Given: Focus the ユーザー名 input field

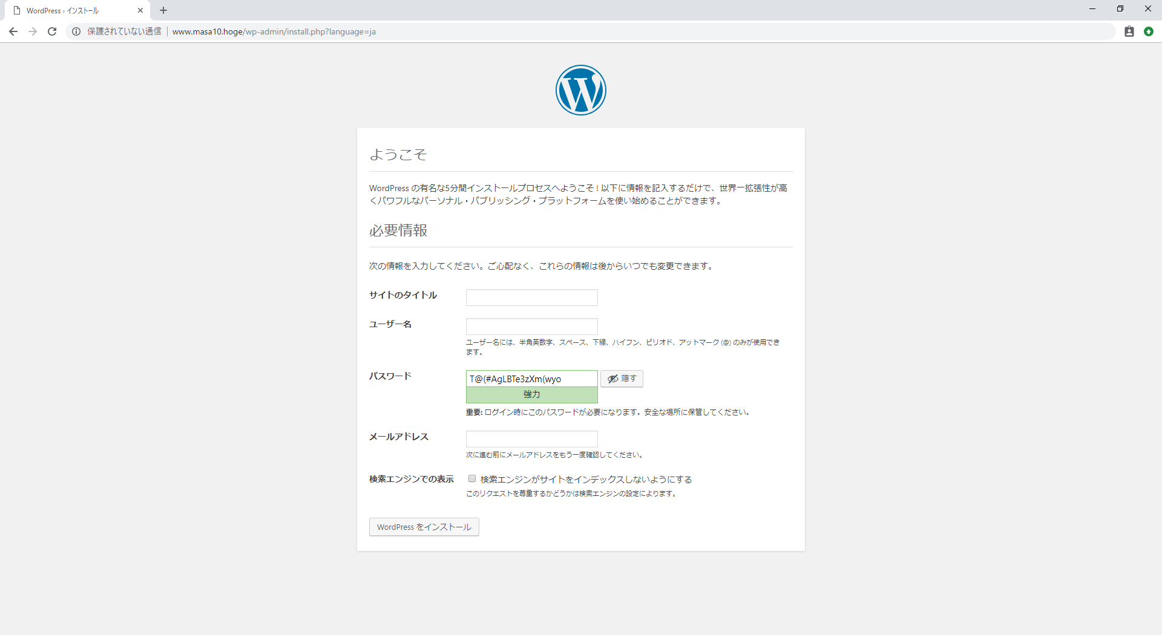Looking at the screenshot, I should (532, 327).
